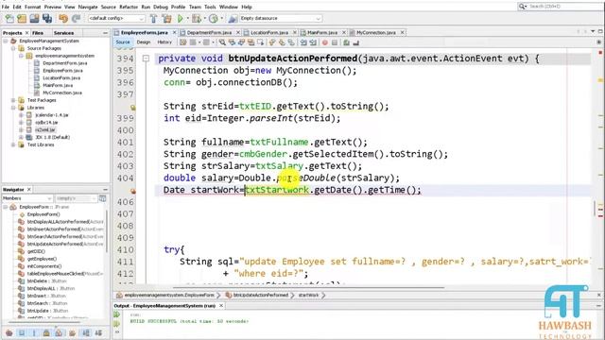Switch to the MyConnection.java tab
The width and height of the screenshot is (605, 340).
(x=376, y=32)
